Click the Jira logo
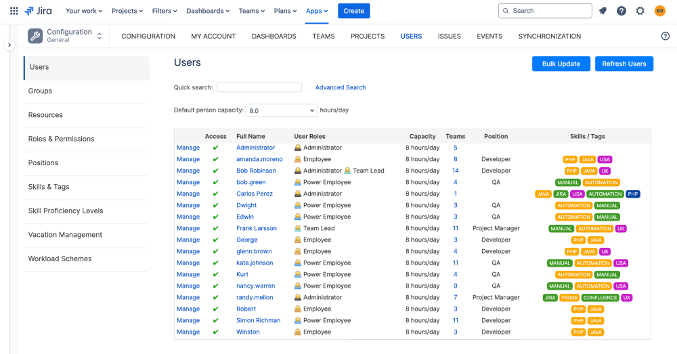677x354 pixels. [x=38, y=11]
